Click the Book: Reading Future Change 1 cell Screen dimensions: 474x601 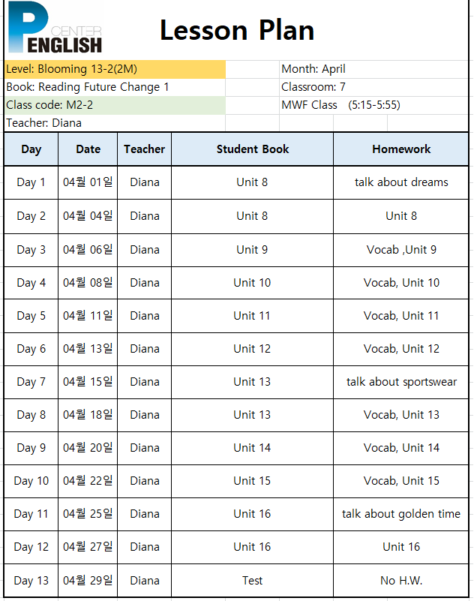pyautogui.click(x=115, y=87)
